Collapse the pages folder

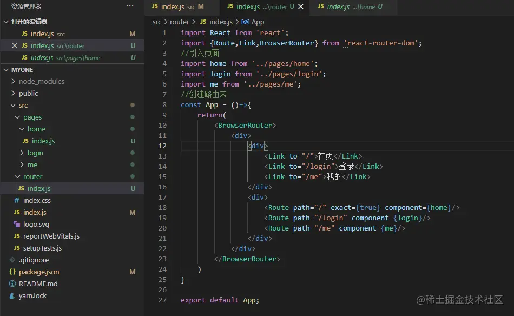[x=17, y=117]
